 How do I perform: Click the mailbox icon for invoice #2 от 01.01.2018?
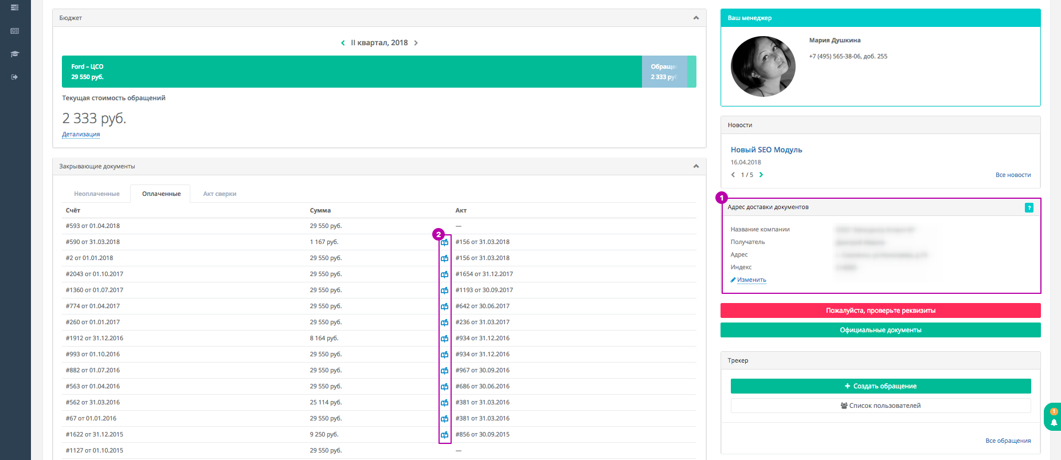pos(444,258)
